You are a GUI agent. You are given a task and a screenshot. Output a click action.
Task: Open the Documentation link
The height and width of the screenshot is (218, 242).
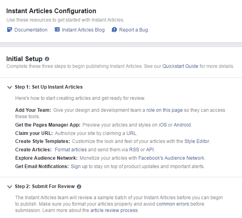click(x=31, y=30)
